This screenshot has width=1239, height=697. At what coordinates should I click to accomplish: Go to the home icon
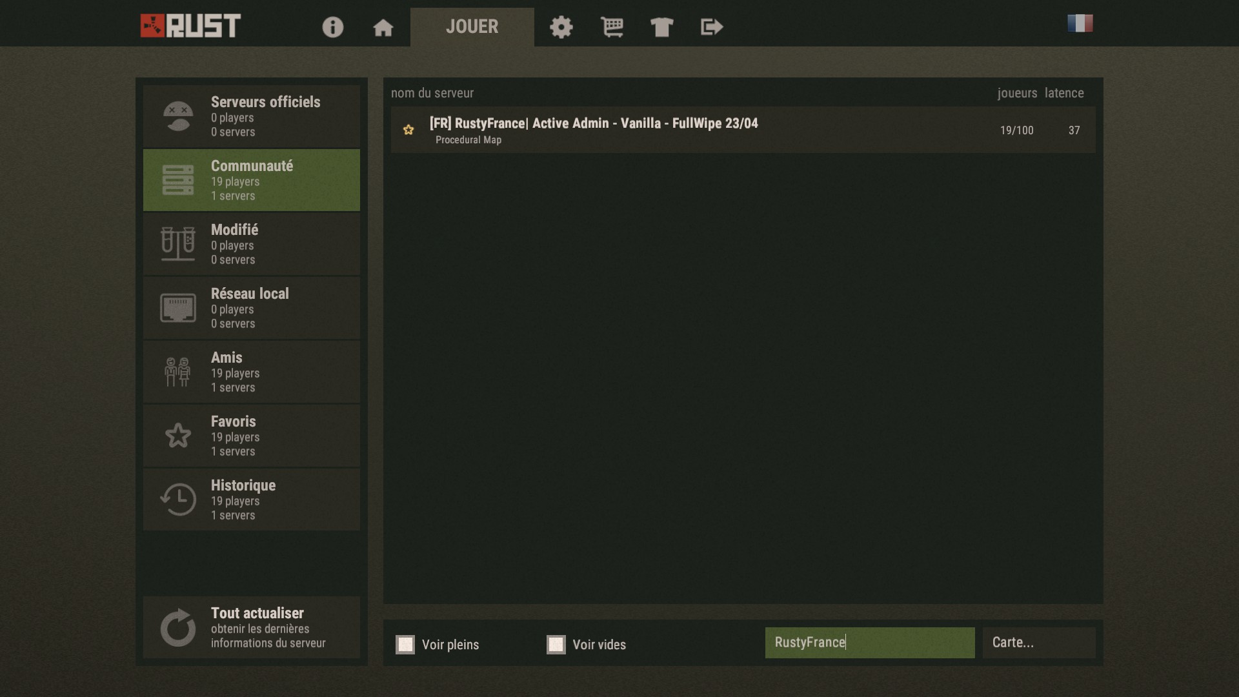pos(383,27)
